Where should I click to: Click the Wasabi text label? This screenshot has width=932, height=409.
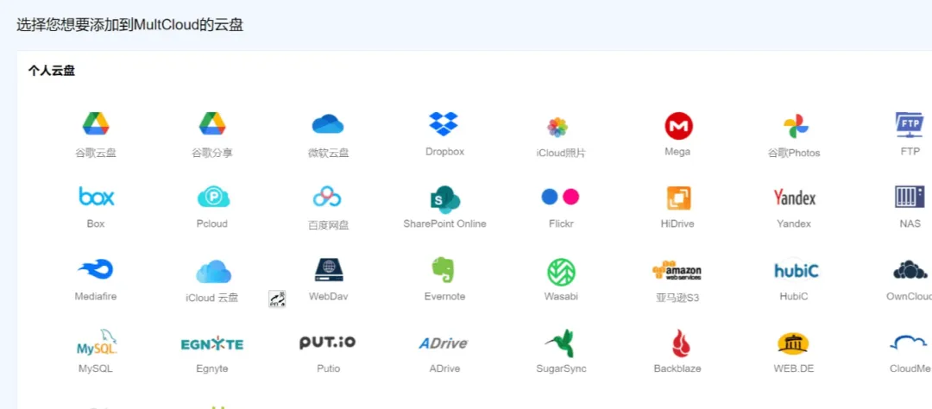(561, 296)
